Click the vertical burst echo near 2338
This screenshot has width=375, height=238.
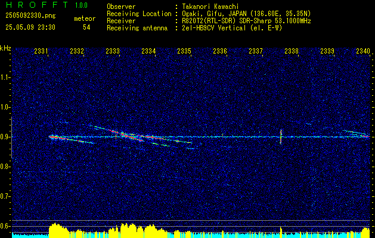281,137
